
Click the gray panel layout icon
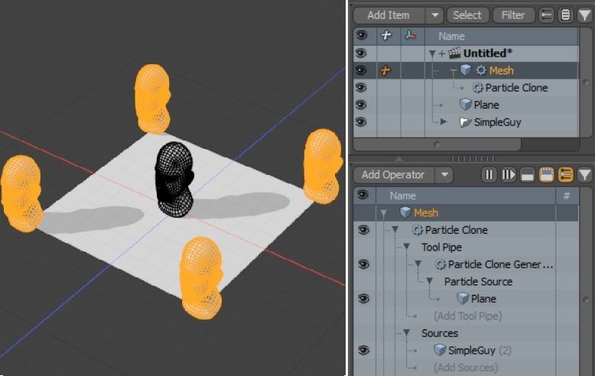click(x=528, y=175)
